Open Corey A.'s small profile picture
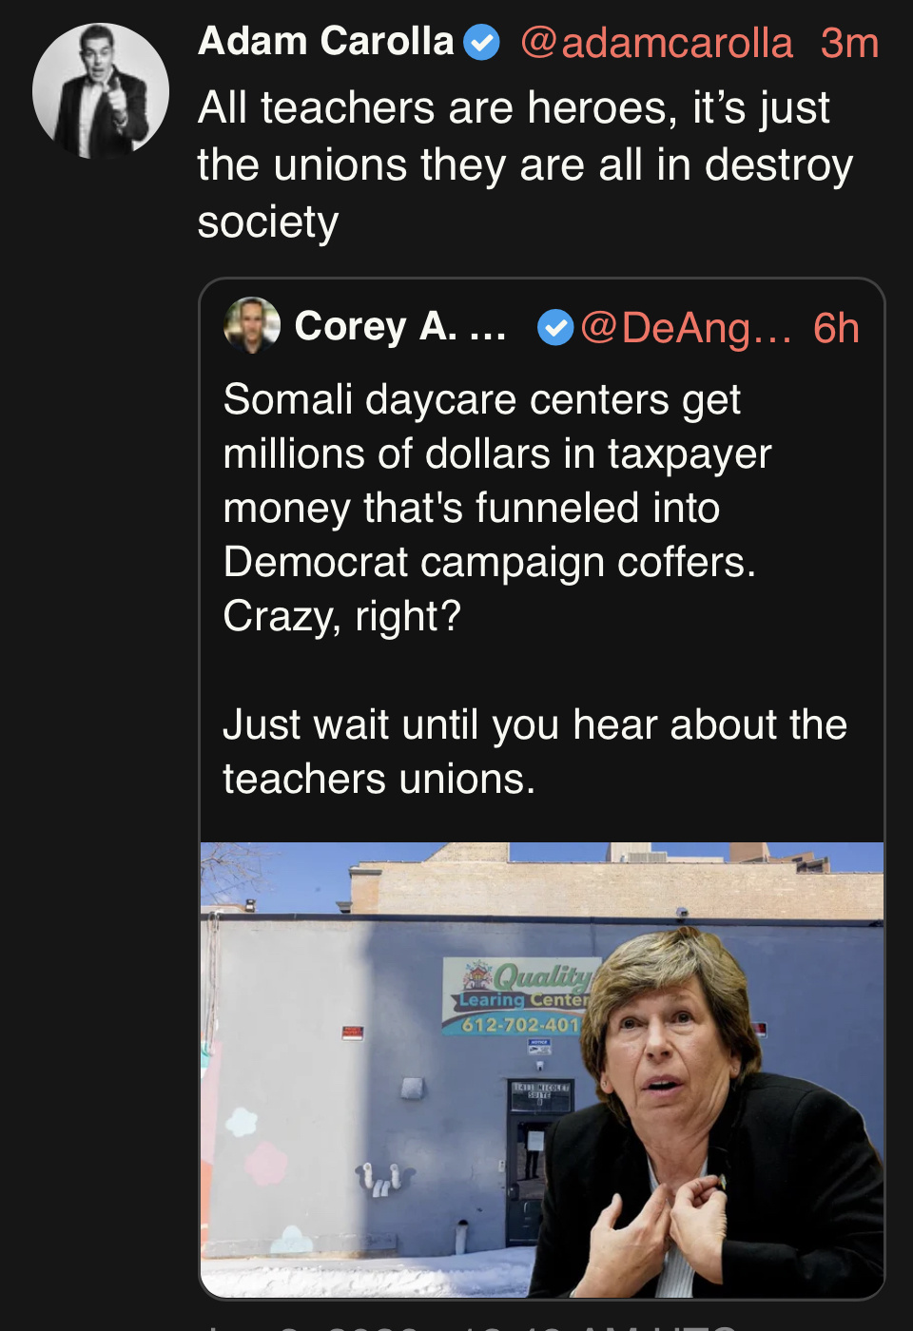This screenshot has width=913, height=1331. coord(252,325)
